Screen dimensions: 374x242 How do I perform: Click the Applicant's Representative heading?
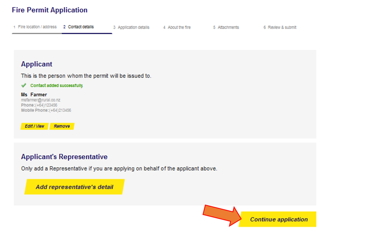64,157
